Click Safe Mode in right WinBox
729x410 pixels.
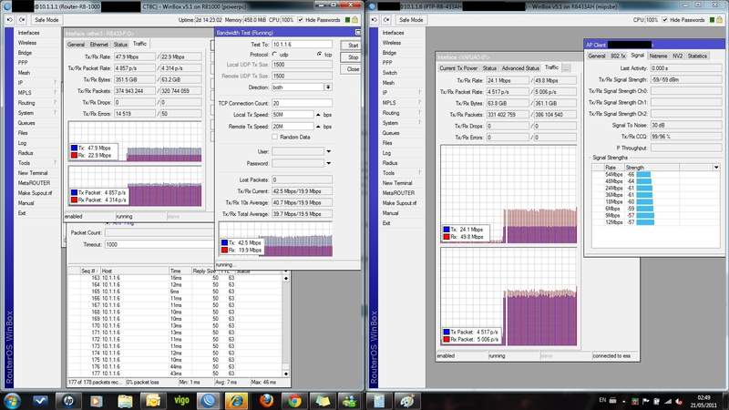tap(411, 20)
